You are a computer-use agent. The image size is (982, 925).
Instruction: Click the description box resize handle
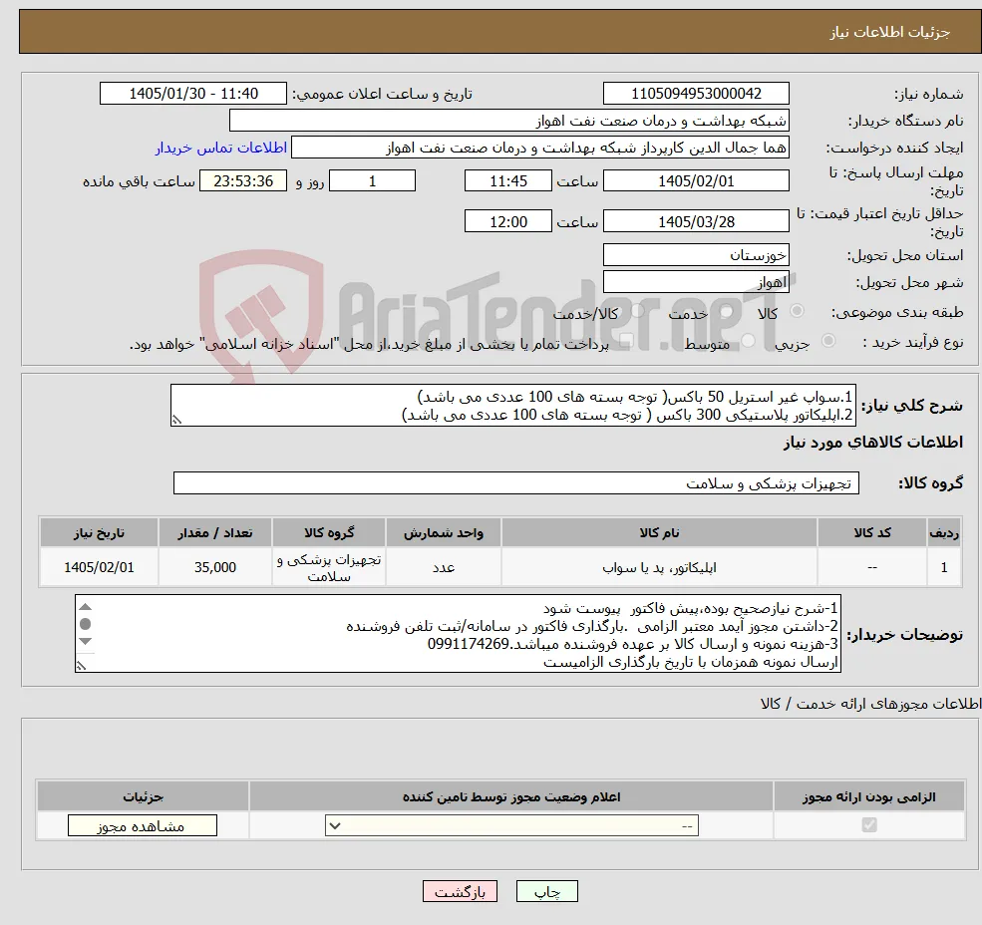tap(176, 421)
